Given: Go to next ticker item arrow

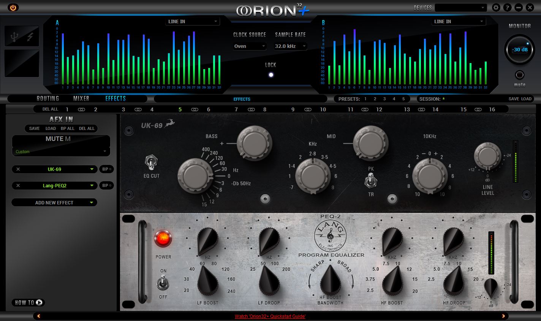Looking at the screenshot, I should point(503,316).
